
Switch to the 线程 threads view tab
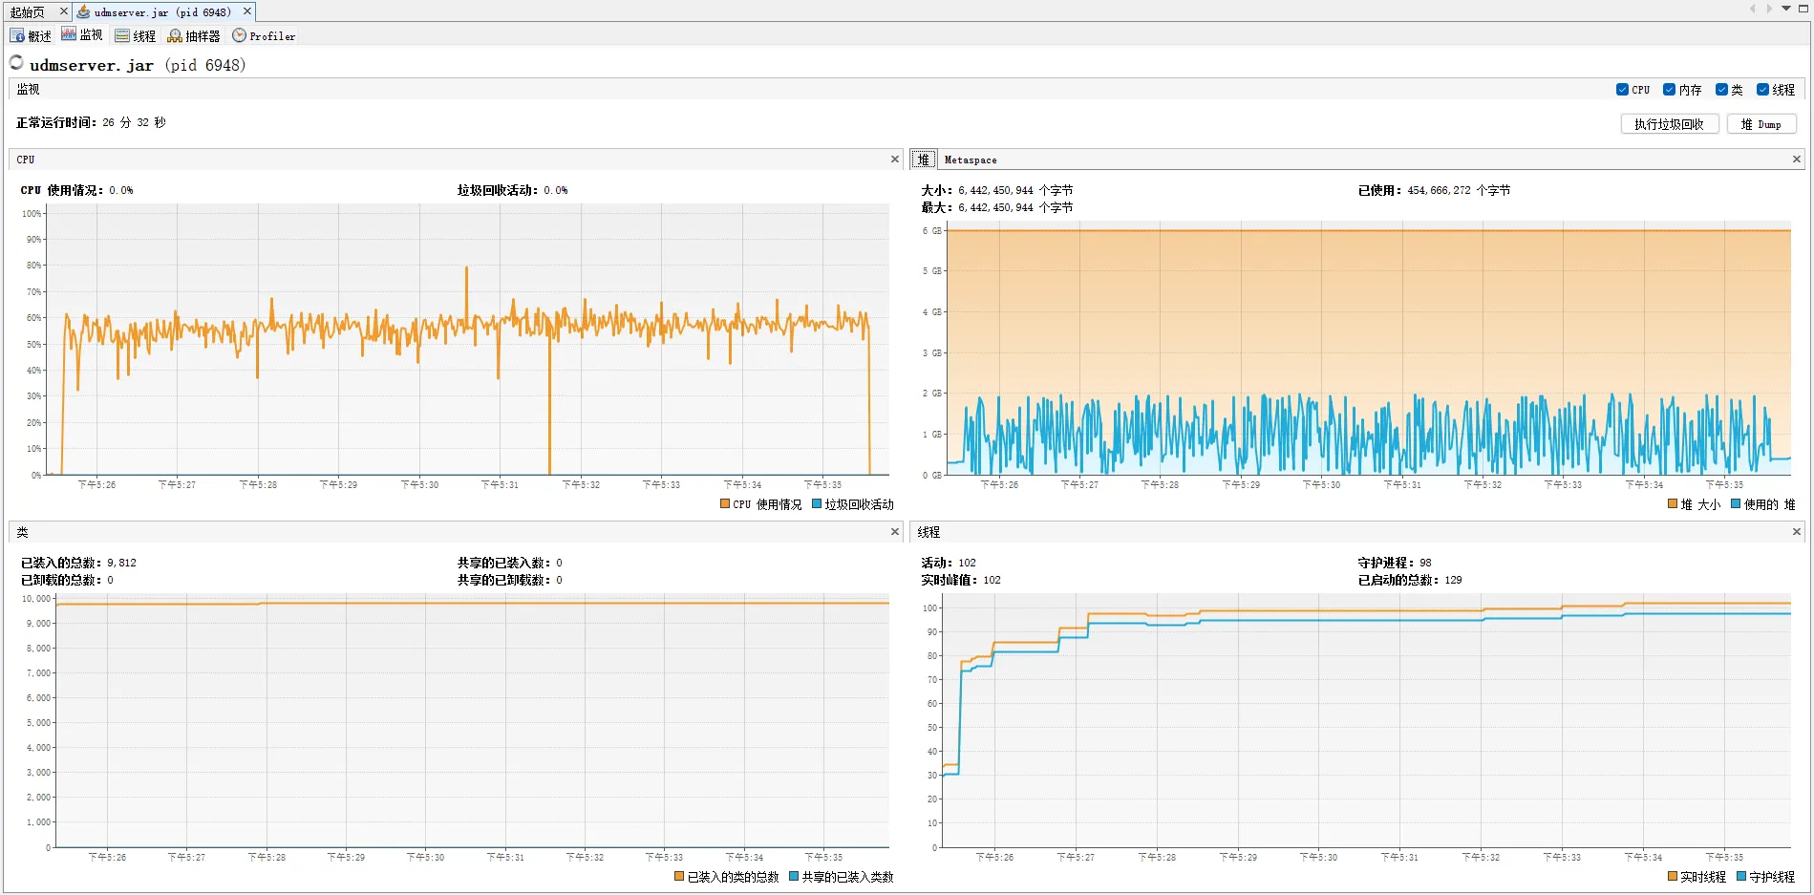point(136,36)
